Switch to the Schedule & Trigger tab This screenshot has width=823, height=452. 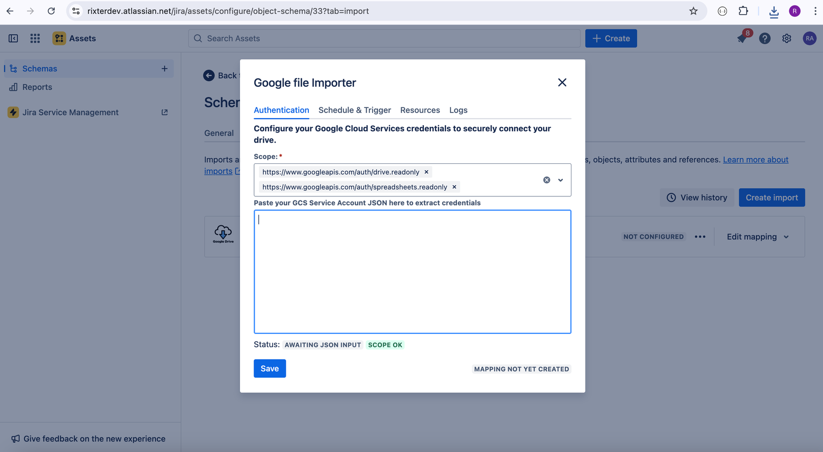[x=355, y=110]
